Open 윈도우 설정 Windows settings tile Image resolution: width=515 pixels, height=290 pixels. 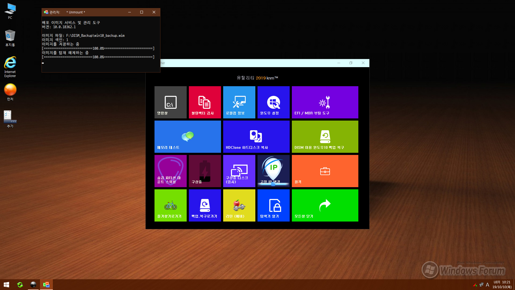(273, 102)
